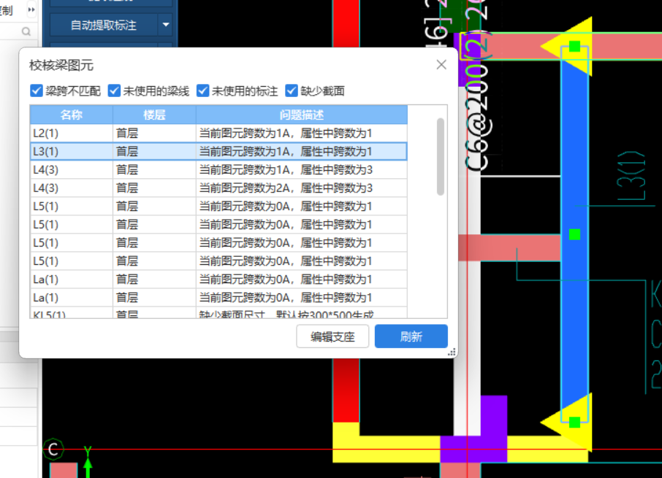
Task: Open the 自动提取标注 dropdown arrow
Action: [x=166, y=24]
